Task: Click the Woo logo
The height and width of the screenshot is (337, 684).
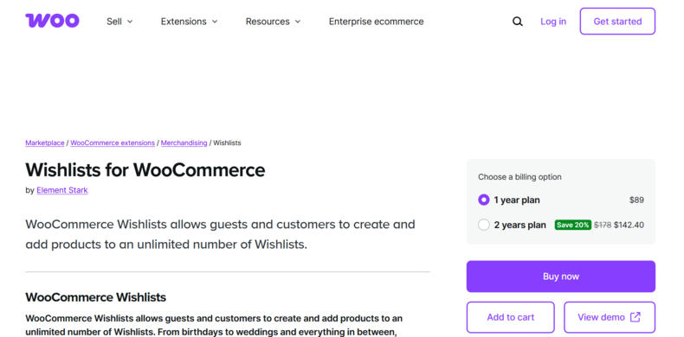Action: pyautogui.click(x=52, y=21)
